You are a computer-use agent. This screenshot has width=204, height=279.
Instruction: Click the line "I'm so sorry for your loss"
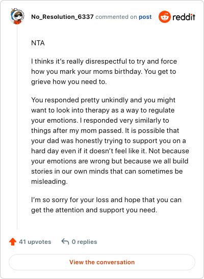click(107, 200)
